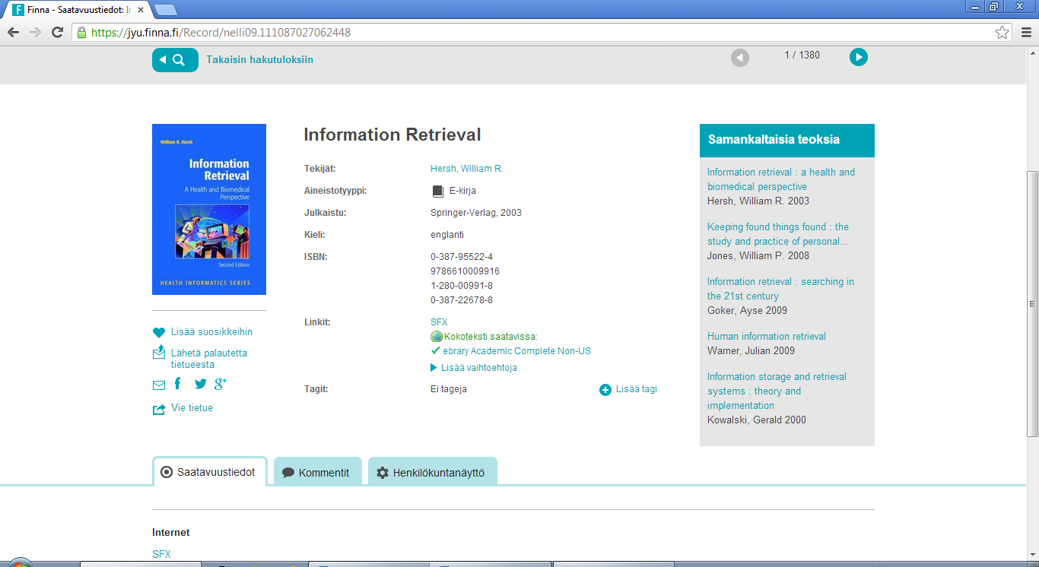Bookmark this page with the star icon
The width and height of the screenshot is (1039, 567).
tap(1002, 33)
